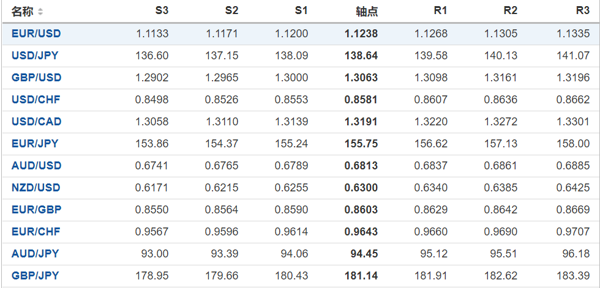Image resolution: width=600 pixels, height=288 pixels.
Task: Click the S3 column header
Action: click(x=162, y=11)
